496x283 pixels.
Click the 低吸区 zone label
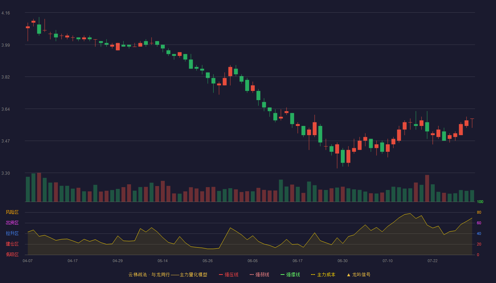tap(12, 255)
